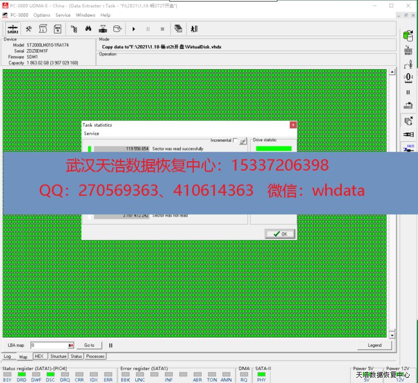Screen dimensions: 418x383
Task: Switch to the HEX tab
Action: click(x=39, y=356)
